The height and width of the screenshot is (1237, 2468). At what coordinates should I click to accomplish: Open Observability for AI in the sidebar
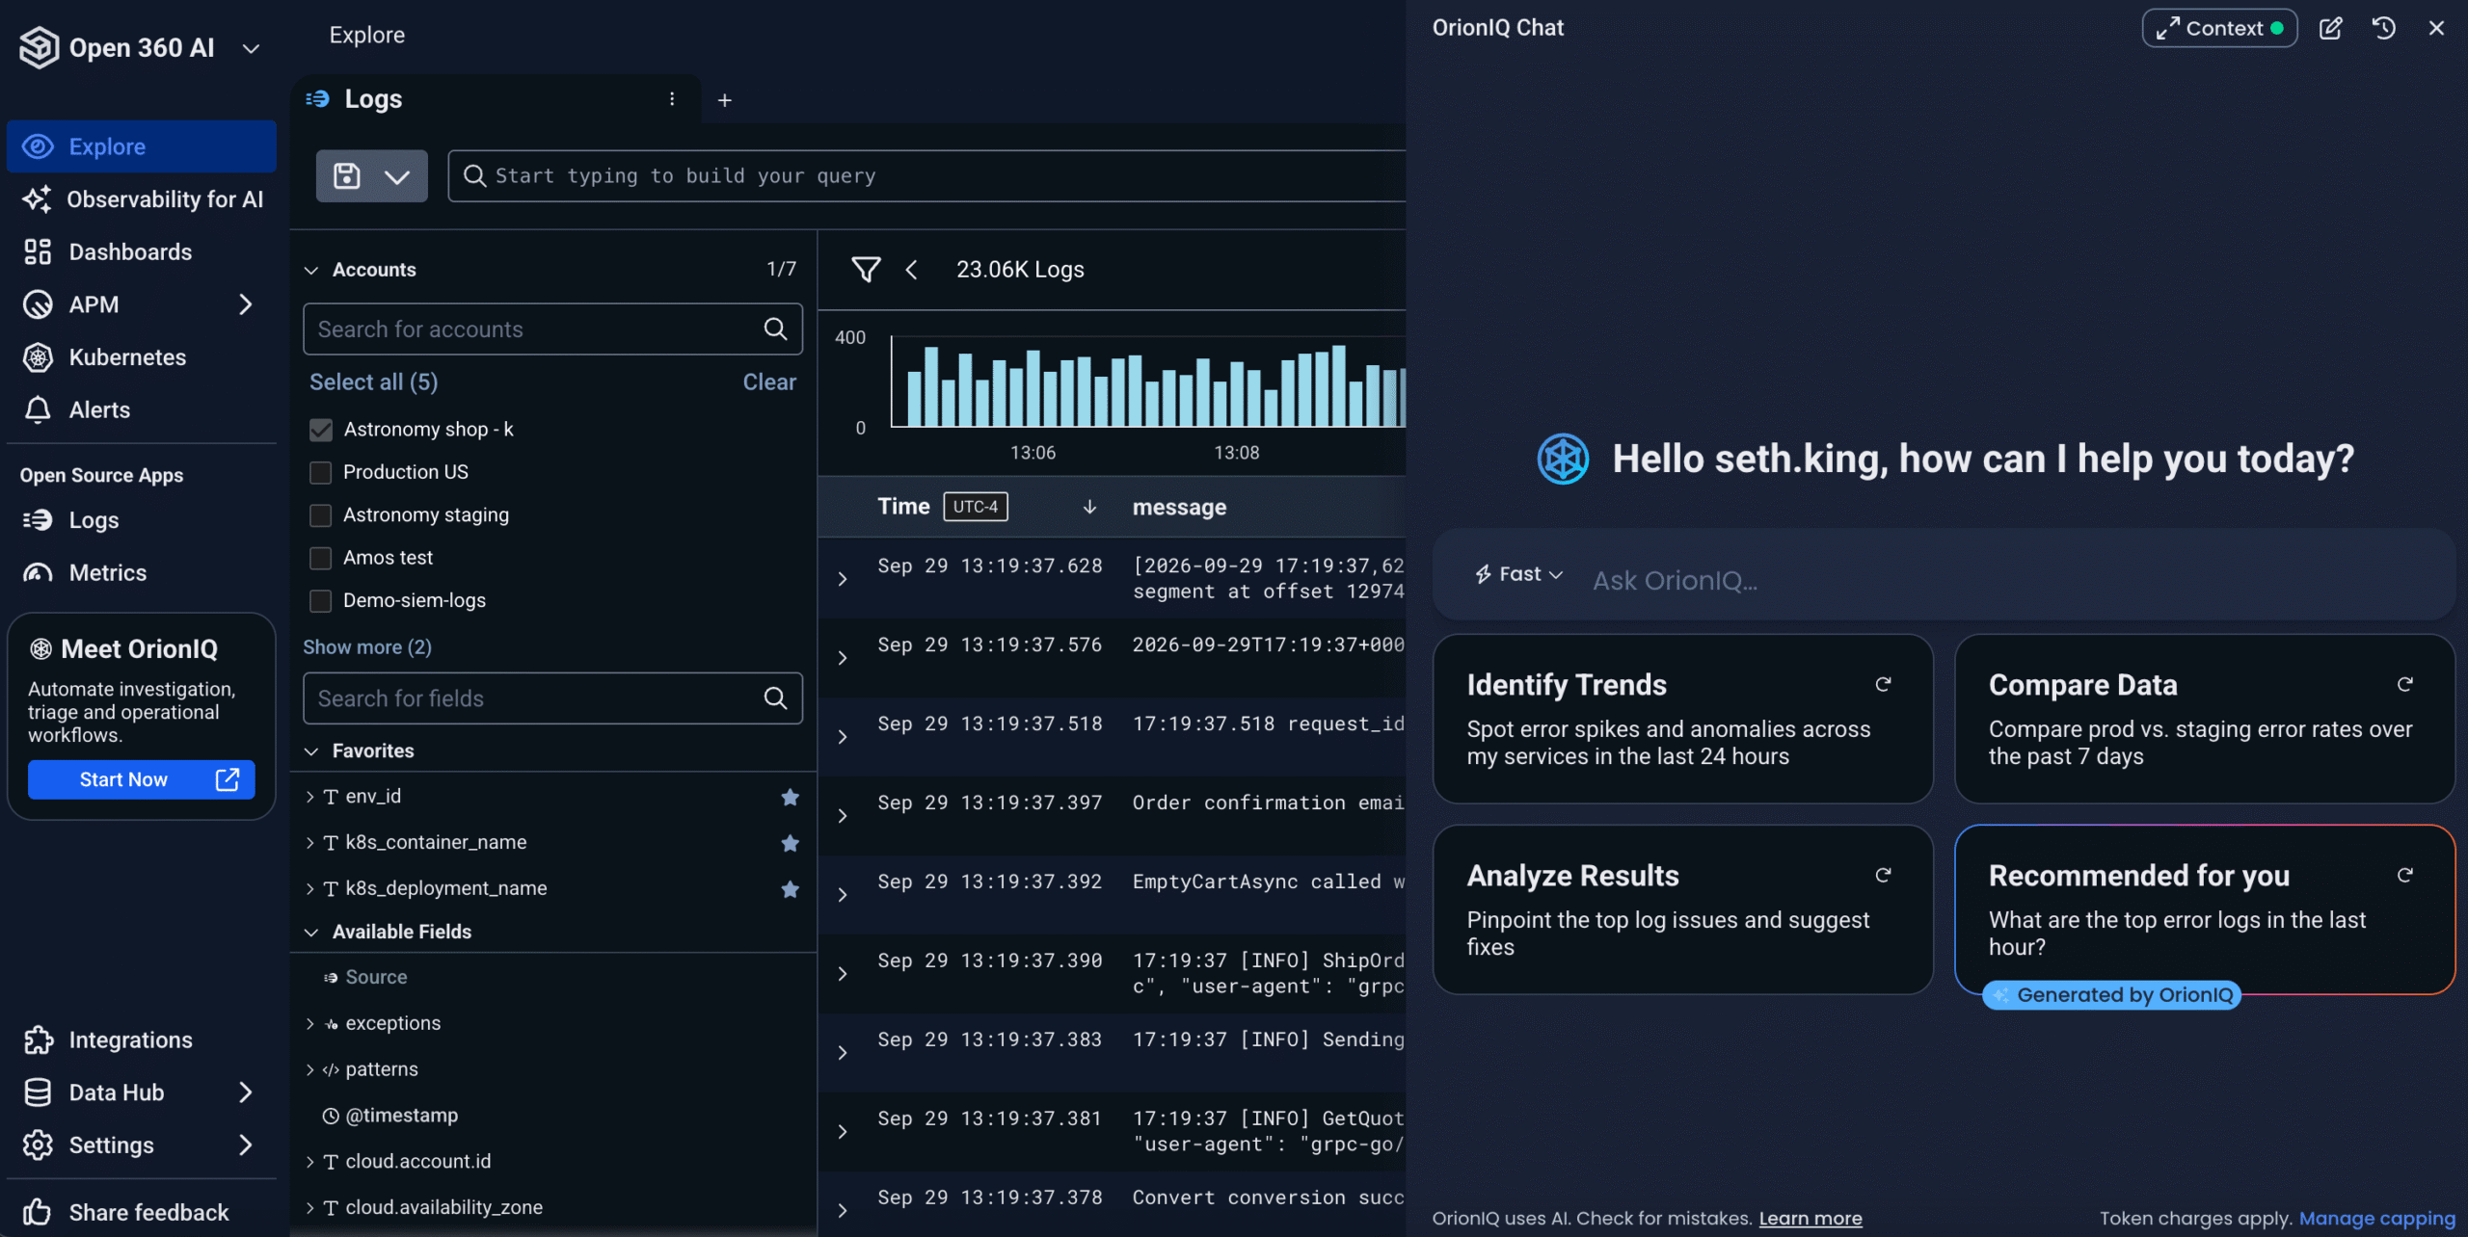(x=142, y=199)
